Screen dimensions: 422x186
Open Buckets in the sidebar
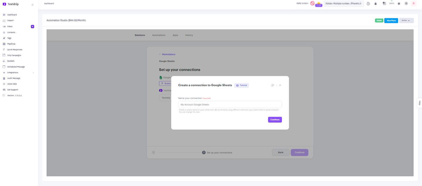(11, 61)
